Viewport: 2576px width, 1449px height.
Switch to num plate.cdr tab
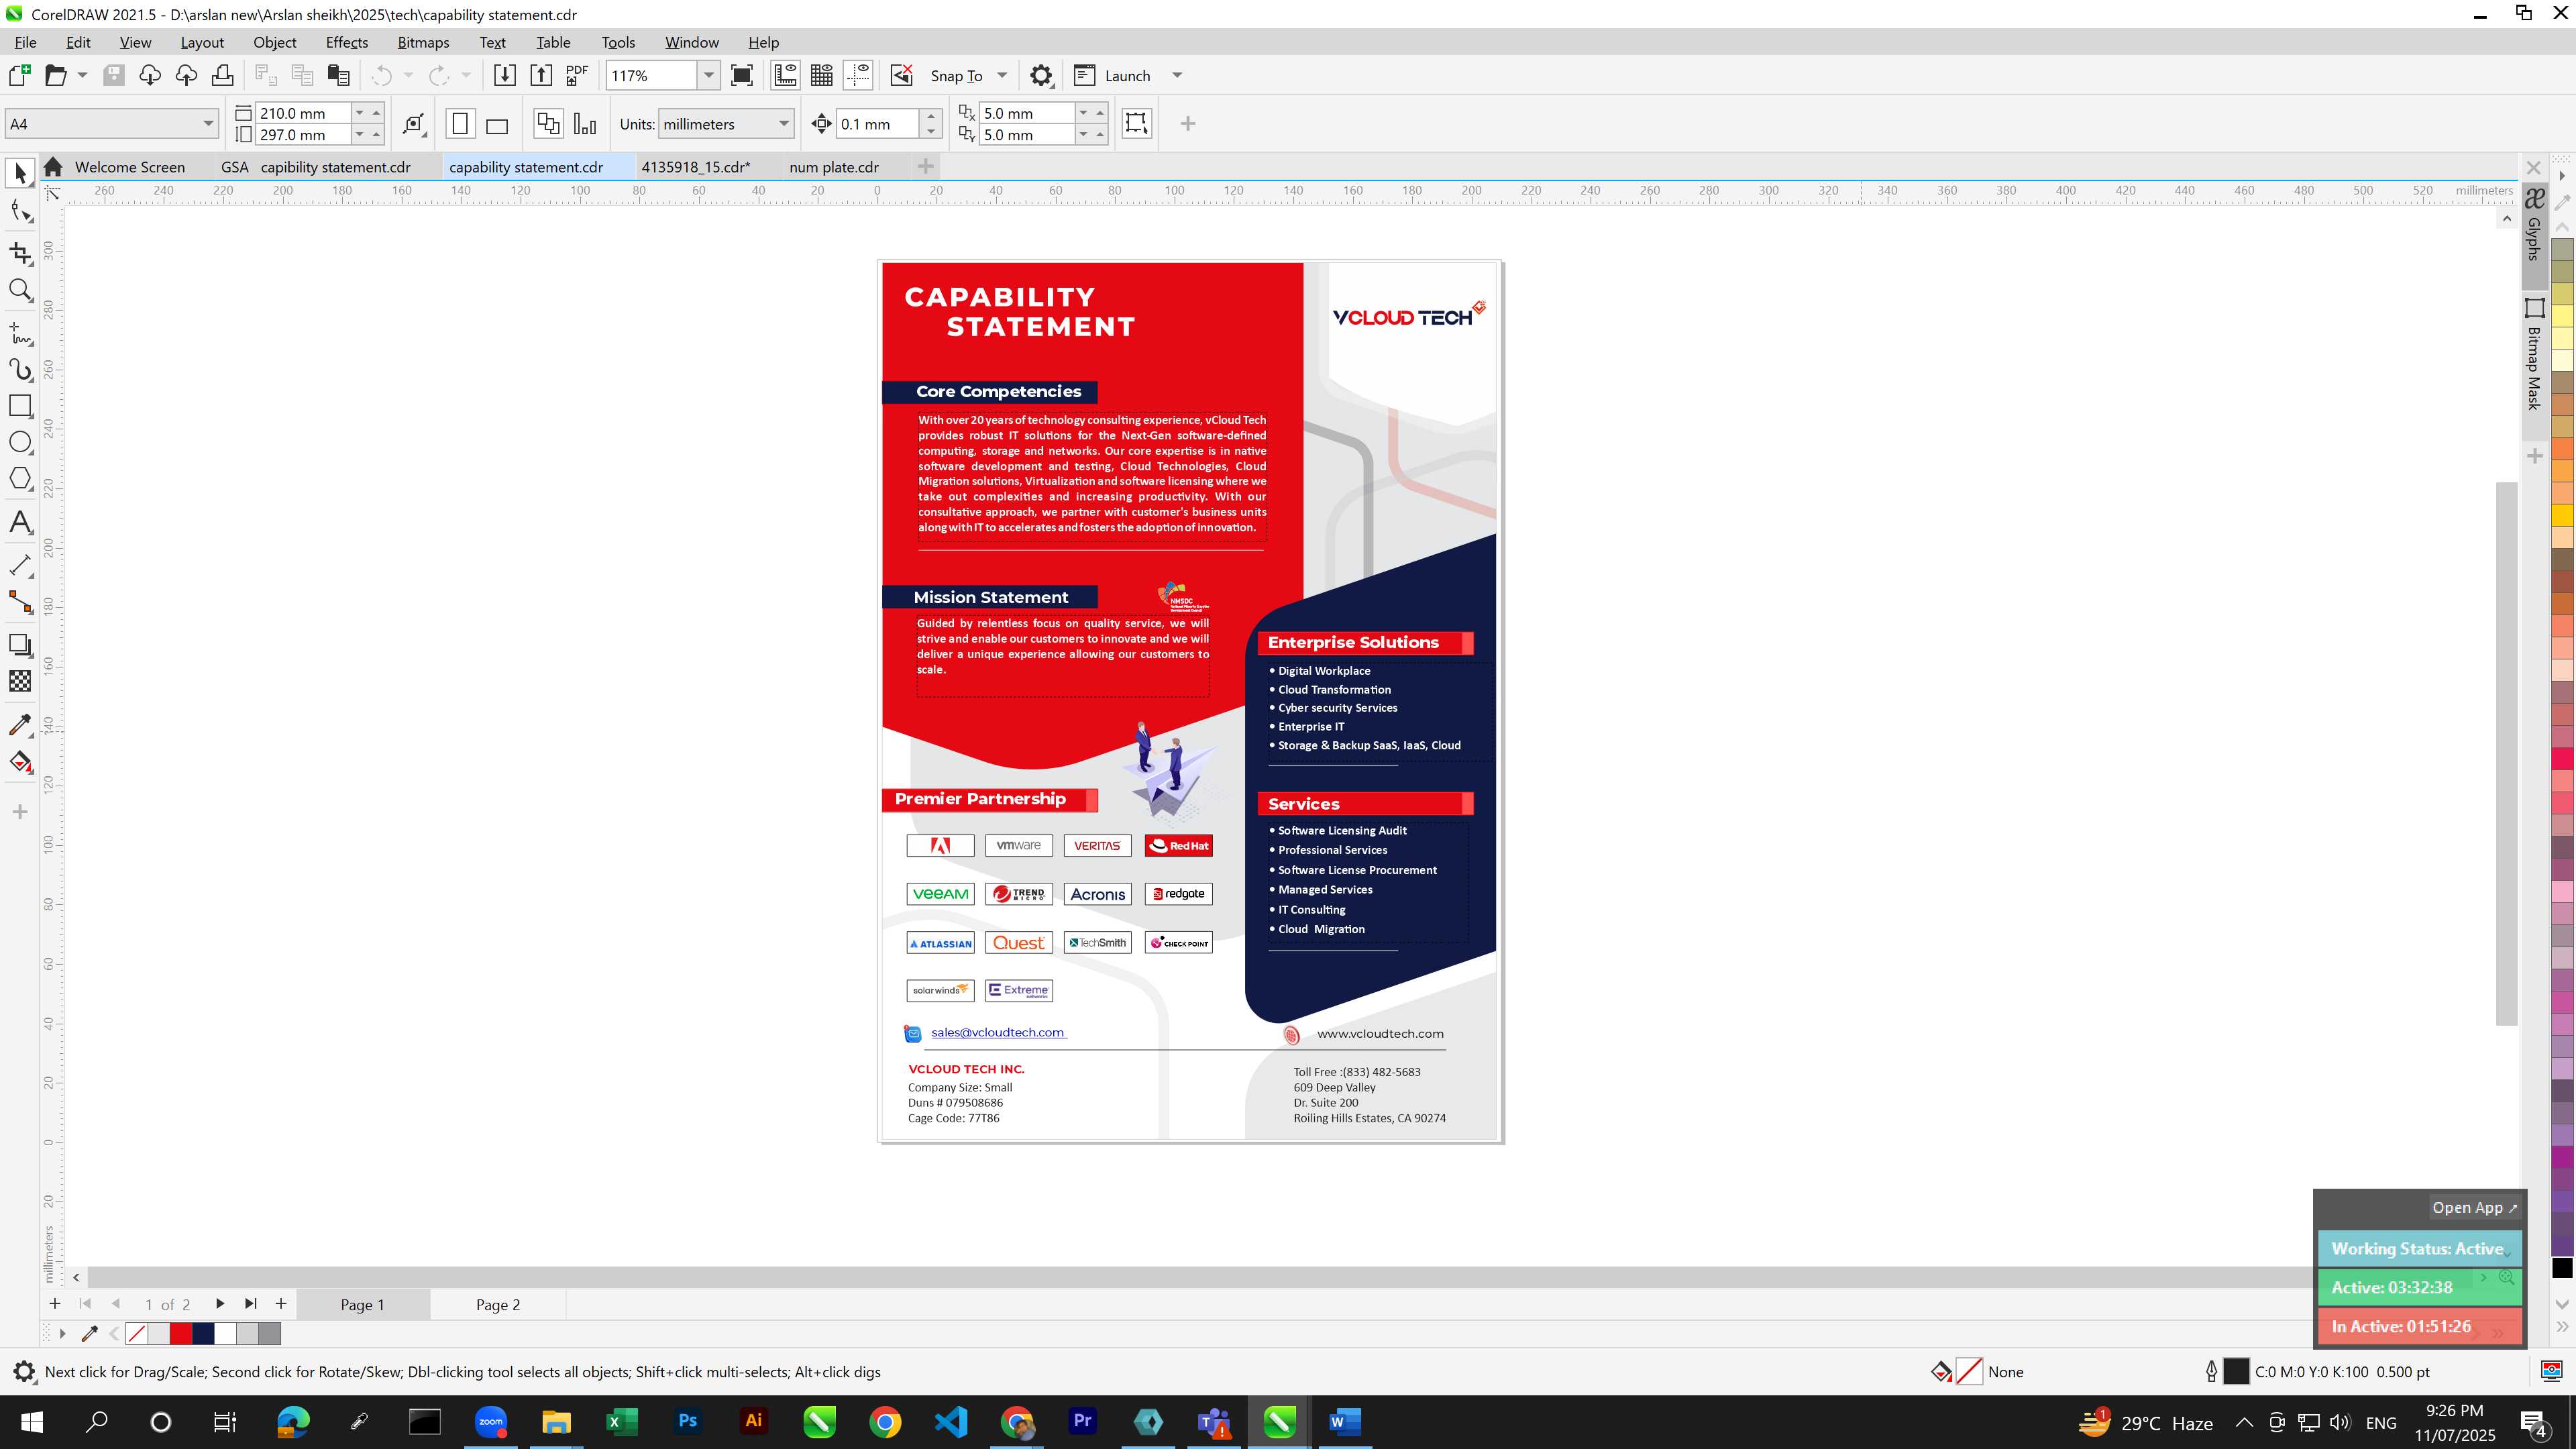coord(834,167)
